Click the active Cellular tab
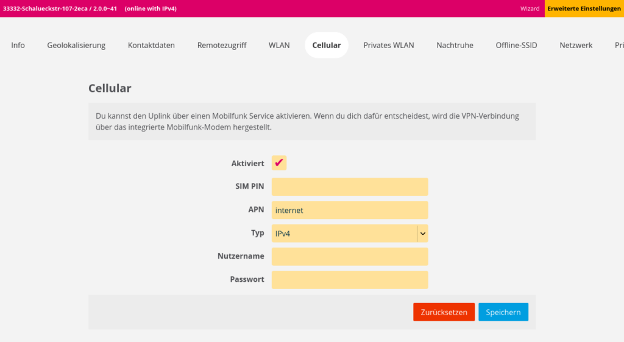Screen dimensions: 624x342 [327, 45]
